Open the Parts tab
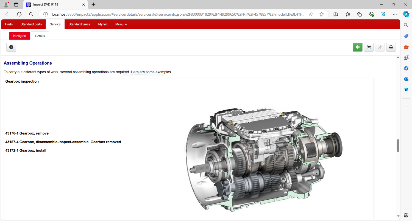 tap(9, 24)
